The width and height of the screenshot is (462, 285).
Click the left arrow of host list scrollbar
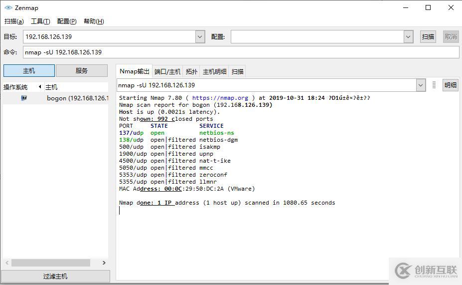(x=7, y=263)
